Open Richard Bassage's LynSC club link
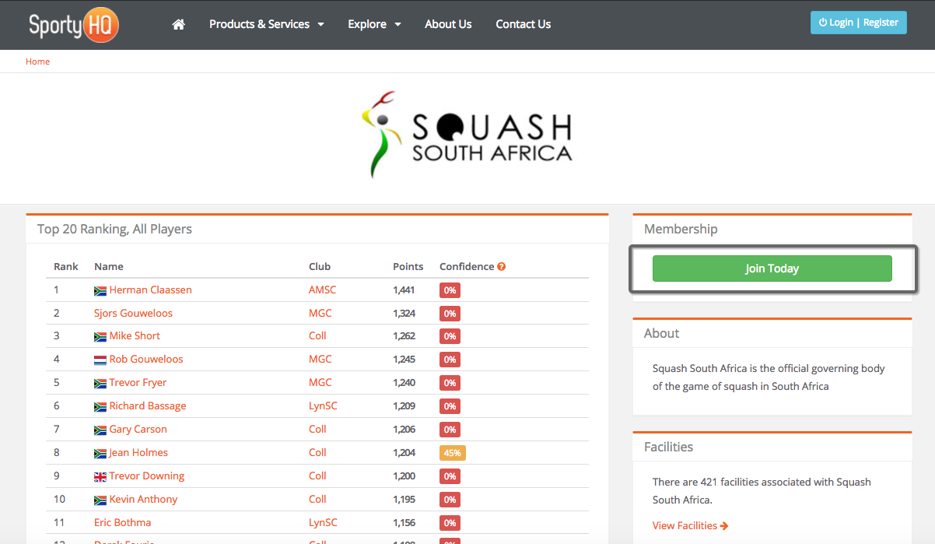Image resolution: width=935 pixels, height=544 pixels. (324, 405)
